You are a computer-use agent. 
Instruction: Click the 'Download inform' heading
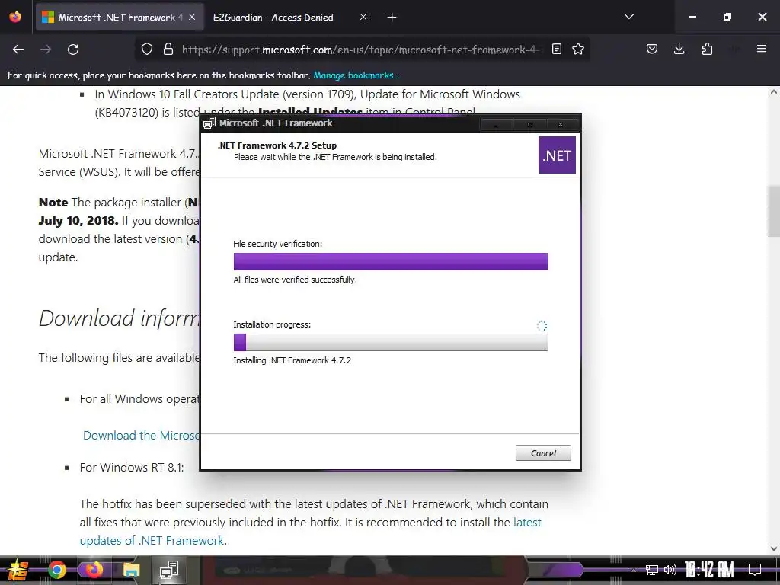click(x=119, y=318)
